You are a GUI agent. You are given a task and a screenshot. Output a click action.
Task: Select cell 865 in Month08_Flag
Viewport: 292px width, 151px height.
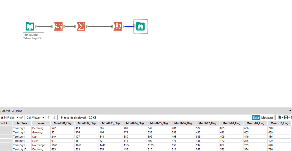tap(231, 128)
